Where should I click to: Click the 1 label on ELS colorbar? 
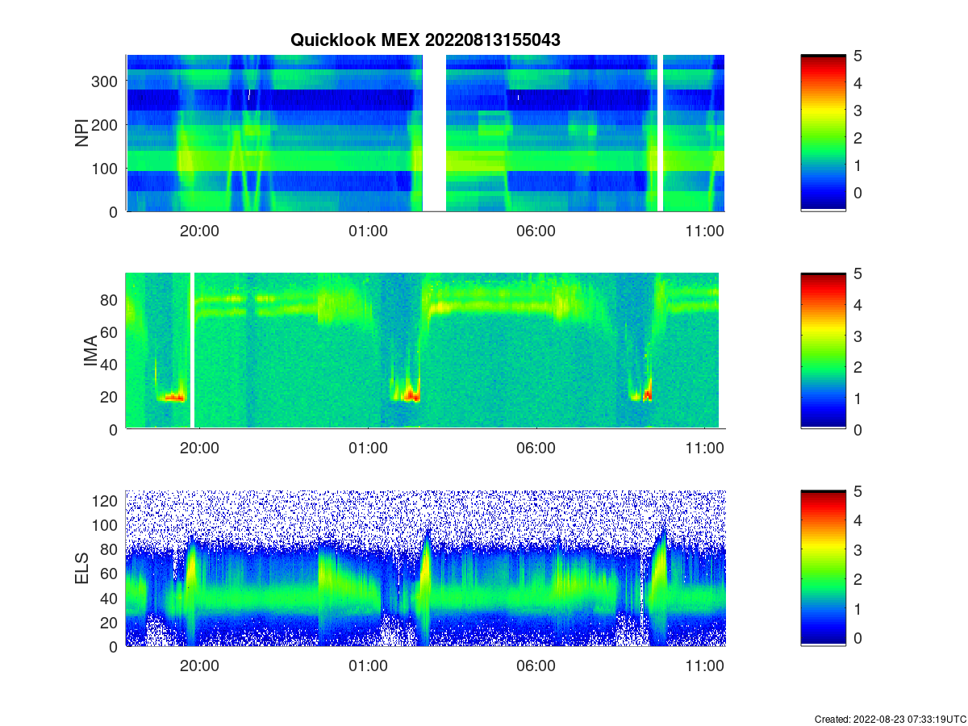point(857,609)
